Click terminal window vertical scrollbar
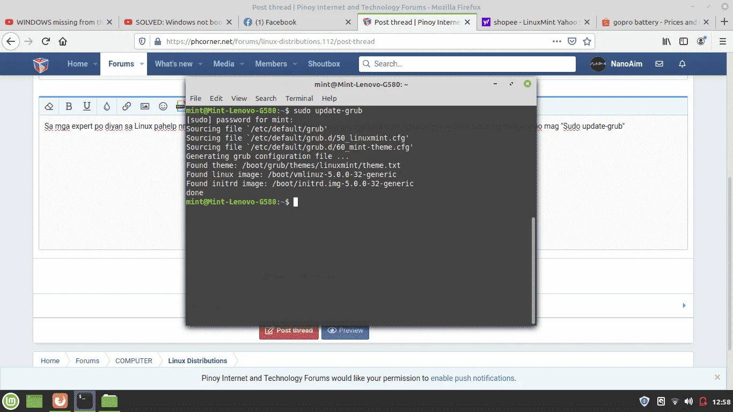Image resolution: width=733 pixels, height=412 pixels. 533,270
